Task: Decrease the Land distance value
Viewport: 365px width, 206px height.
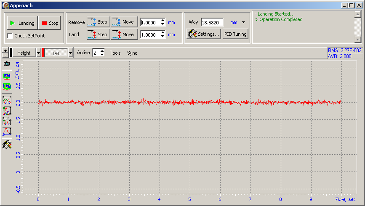Action: point(163,37)
